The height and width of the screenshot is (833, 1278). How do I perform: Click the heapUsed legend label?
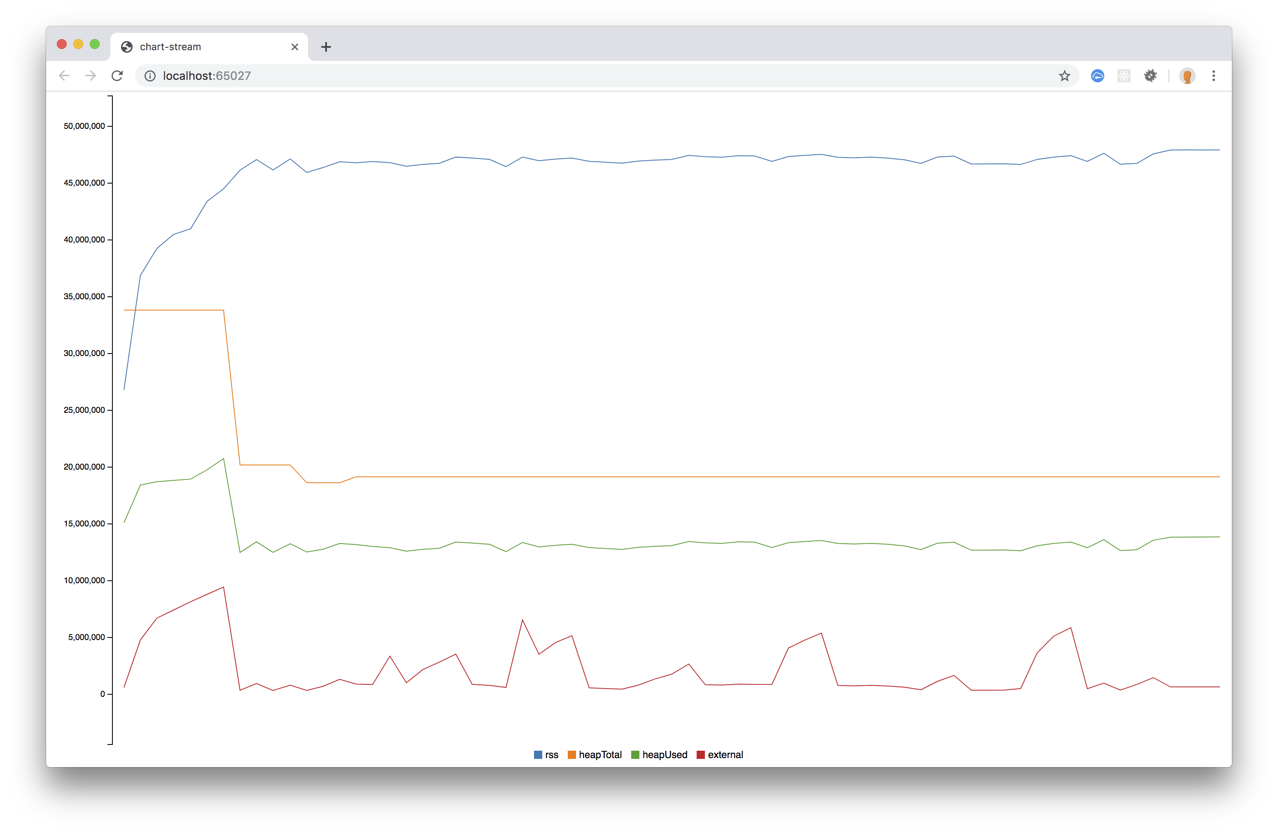point(665,755)
